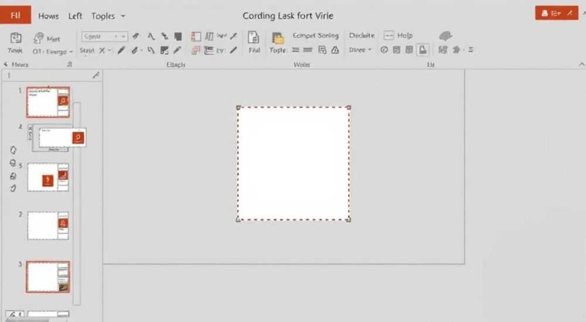Click the pin icon atop the slide panel
Screen dimensions: 586x322
(96, 75)
